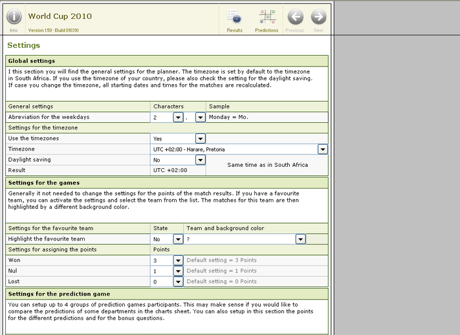Open weekday abbreviation character count dropdown
The width and height of the screenshot is (460, 335).
click(x=178, y=118)
